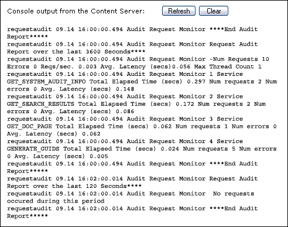Click the Avg. Latency 0.005 value
The image size is (288, 227).
tap(99, 156)
